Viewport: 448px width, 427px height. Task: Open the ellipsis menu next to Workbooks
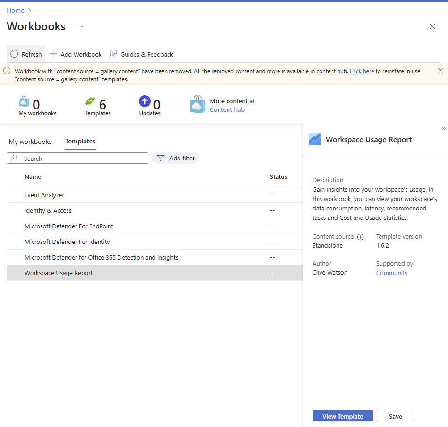click(80, 26)
